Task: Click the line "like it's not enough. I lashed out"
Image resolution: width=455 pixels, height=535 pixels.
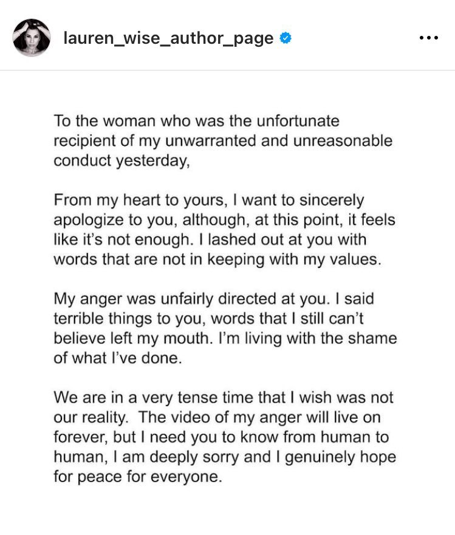Action: pos(210,240)
